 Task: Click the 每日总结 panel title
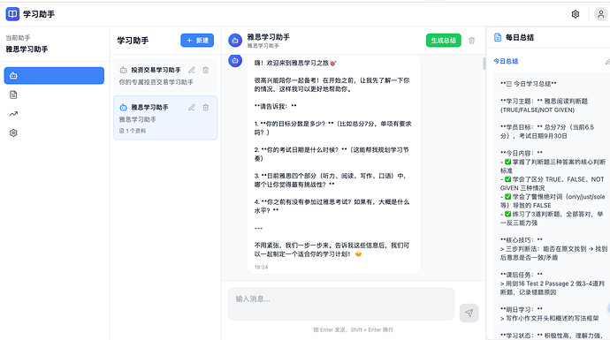click(x=520, y=37)
